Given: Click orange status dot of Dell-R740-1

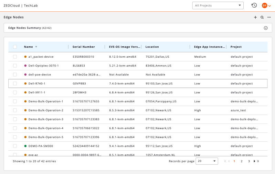Looking at the screenshot, I should coord(25,83).
